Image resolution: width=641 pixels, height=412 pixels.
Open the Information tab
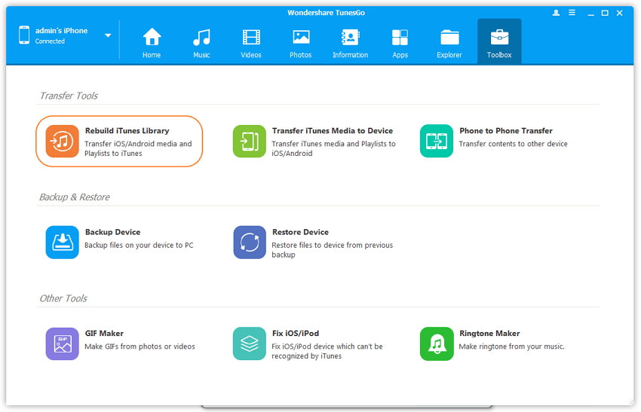click(x=350, y=43)
